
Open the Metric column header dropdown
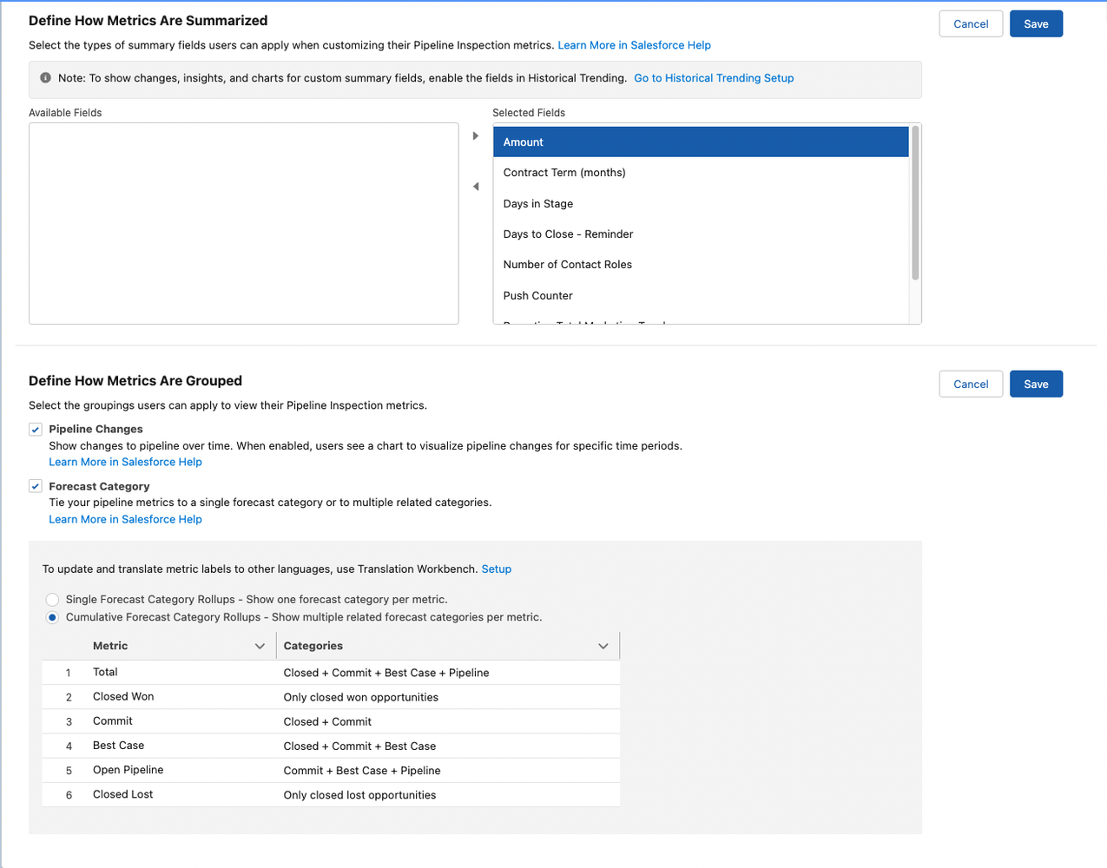coord(260,647)
